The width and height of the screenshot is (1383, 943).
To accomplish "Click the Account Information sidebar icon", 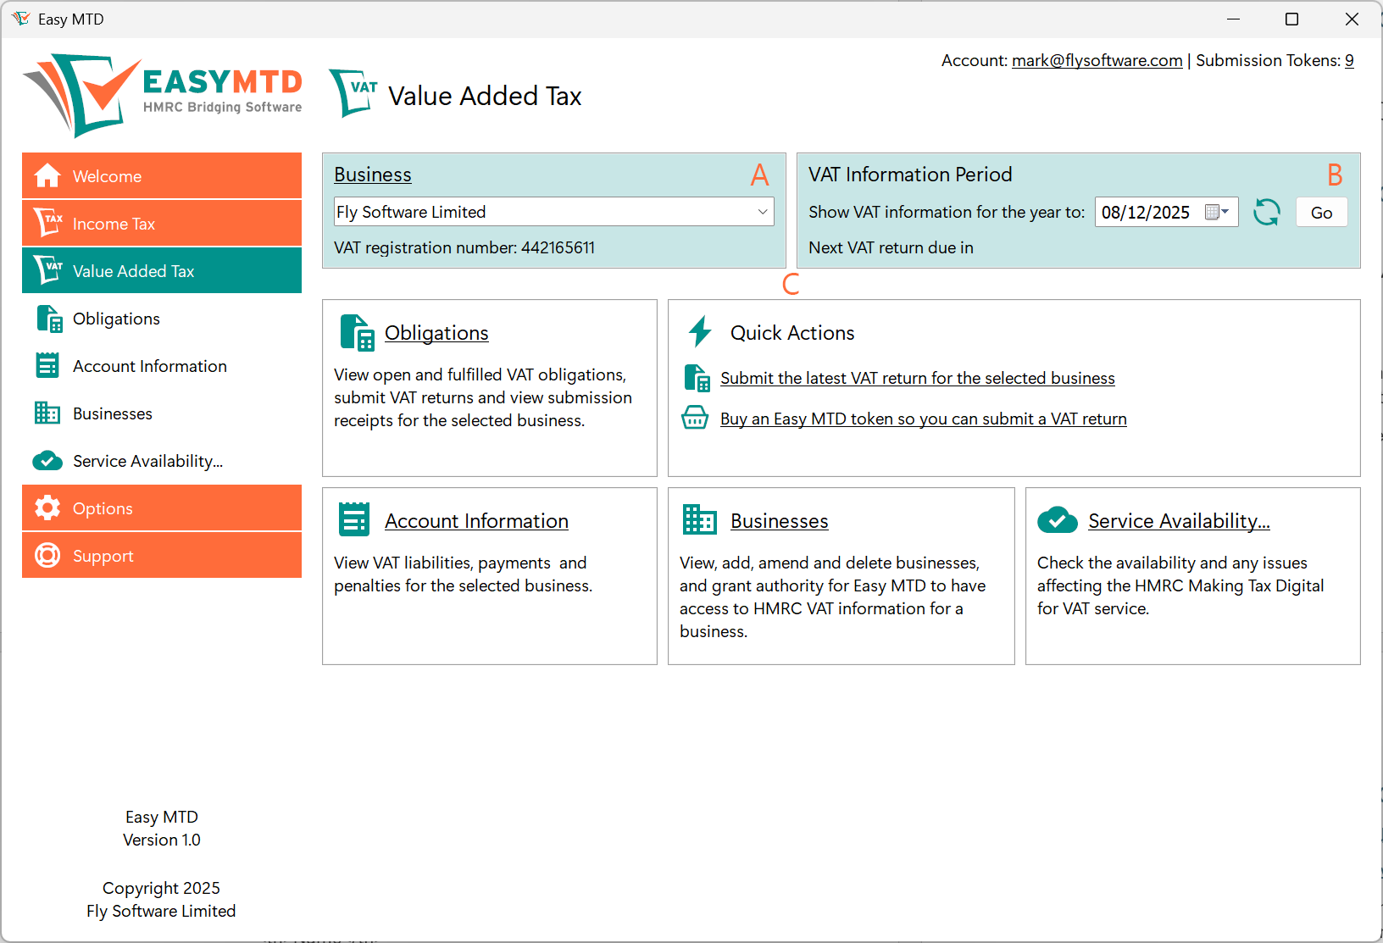I will (x=47, y=365).
